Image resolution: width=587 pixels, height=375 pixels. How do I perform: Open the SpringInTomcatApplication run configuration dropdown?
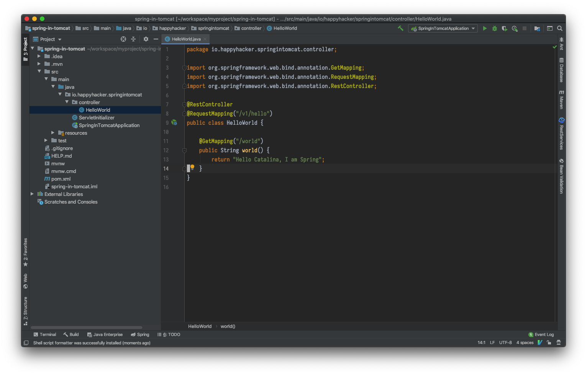(x=443, y=28)
